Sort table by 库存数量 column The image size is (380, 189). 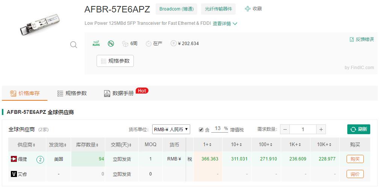[x=87, y=145]
